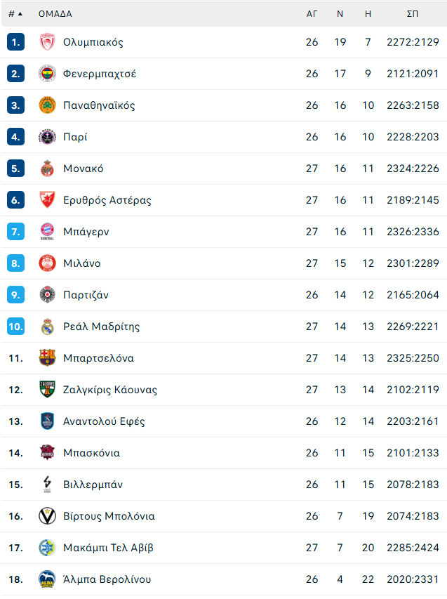Click the Αναντολού Εφές team name

(105, 421)
